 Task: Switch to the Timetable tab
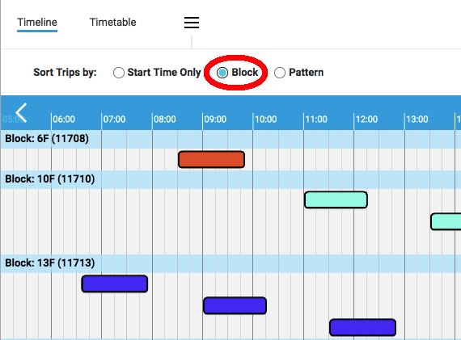pos(113,23)
